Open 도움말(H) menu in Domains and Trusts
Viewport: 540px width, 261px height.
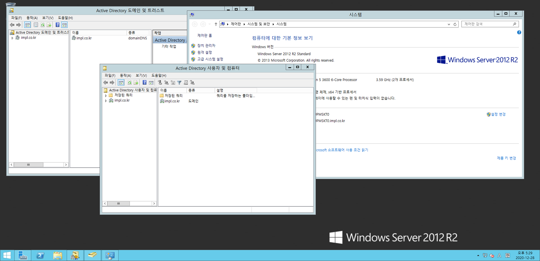click(65, 18)
